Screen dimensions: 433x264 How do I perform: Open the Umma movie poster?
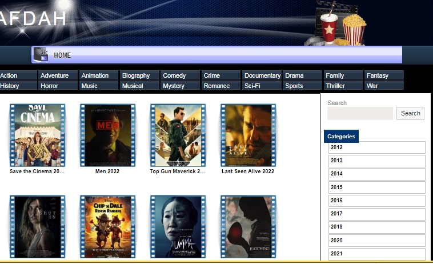178,227
